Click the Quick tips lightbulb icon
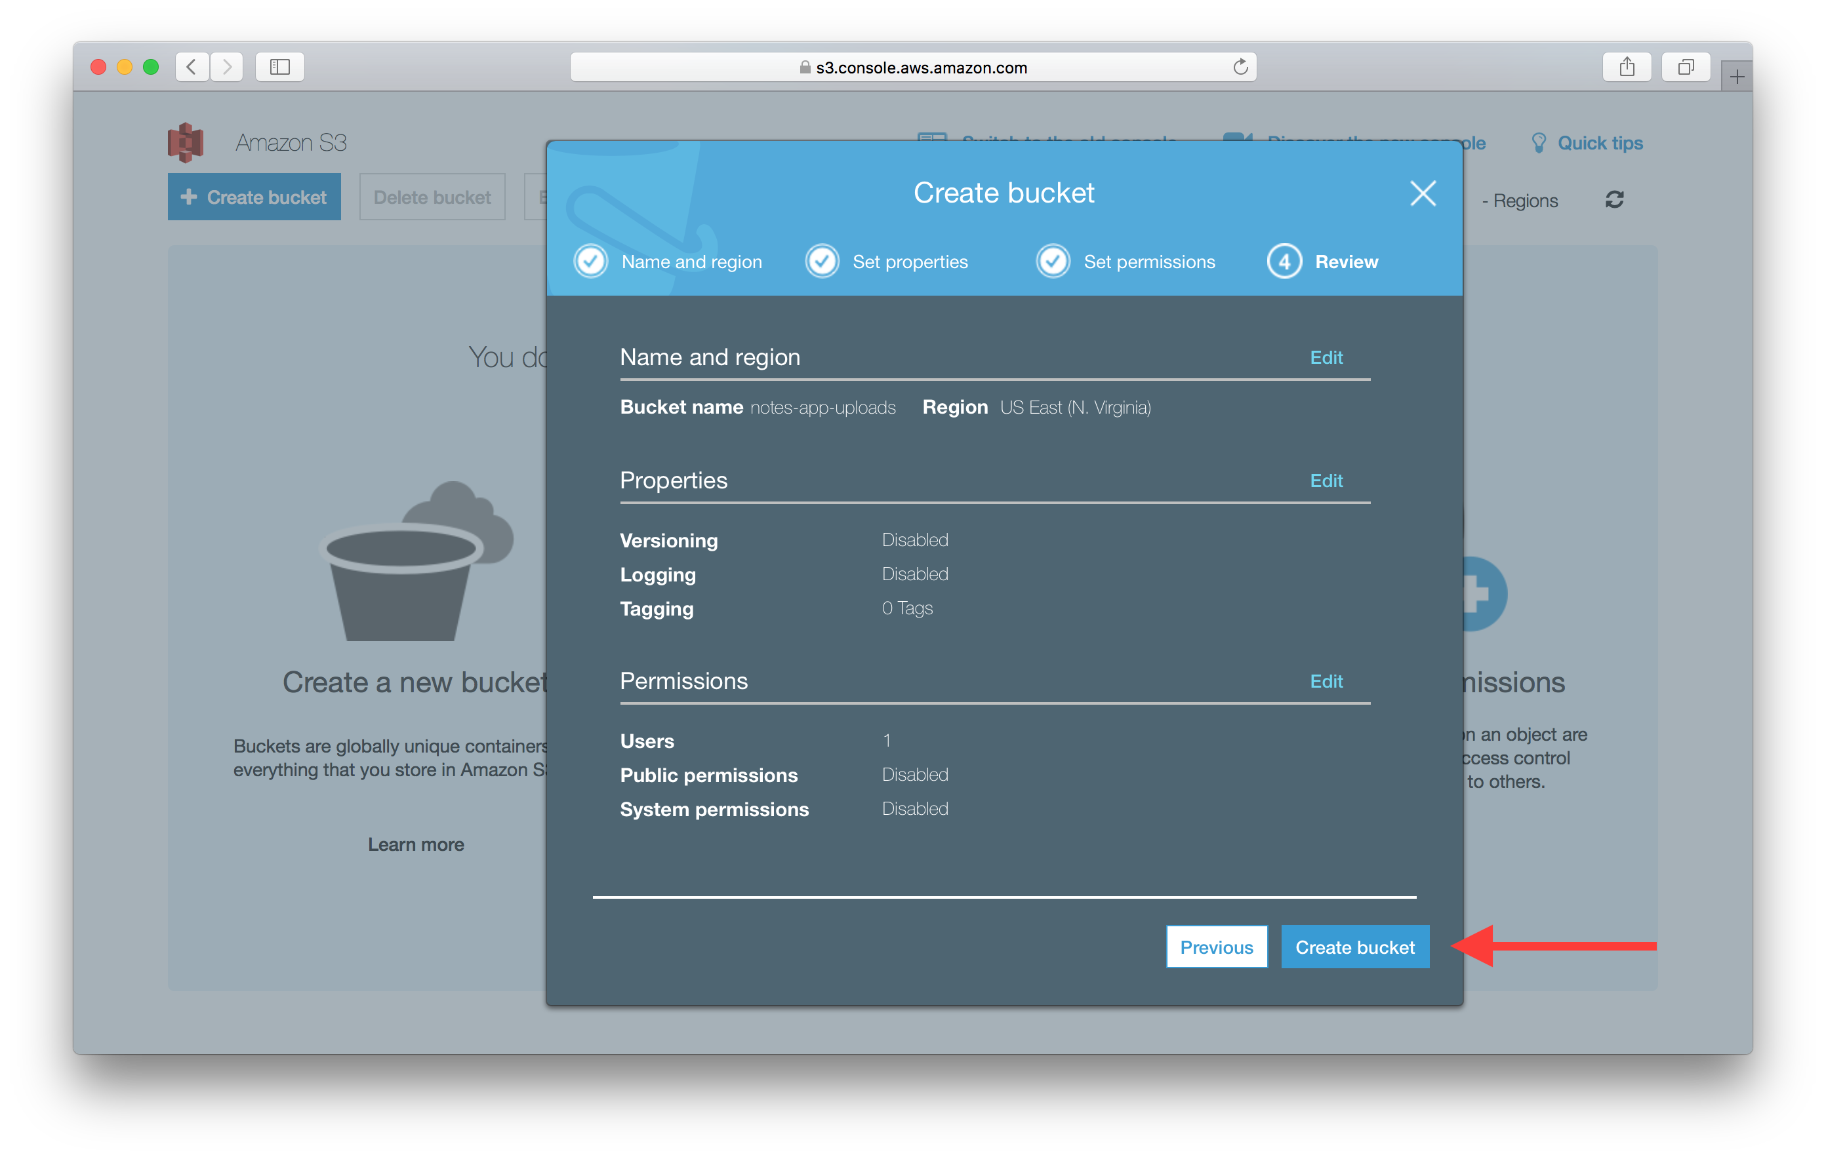 [1538, 144]
